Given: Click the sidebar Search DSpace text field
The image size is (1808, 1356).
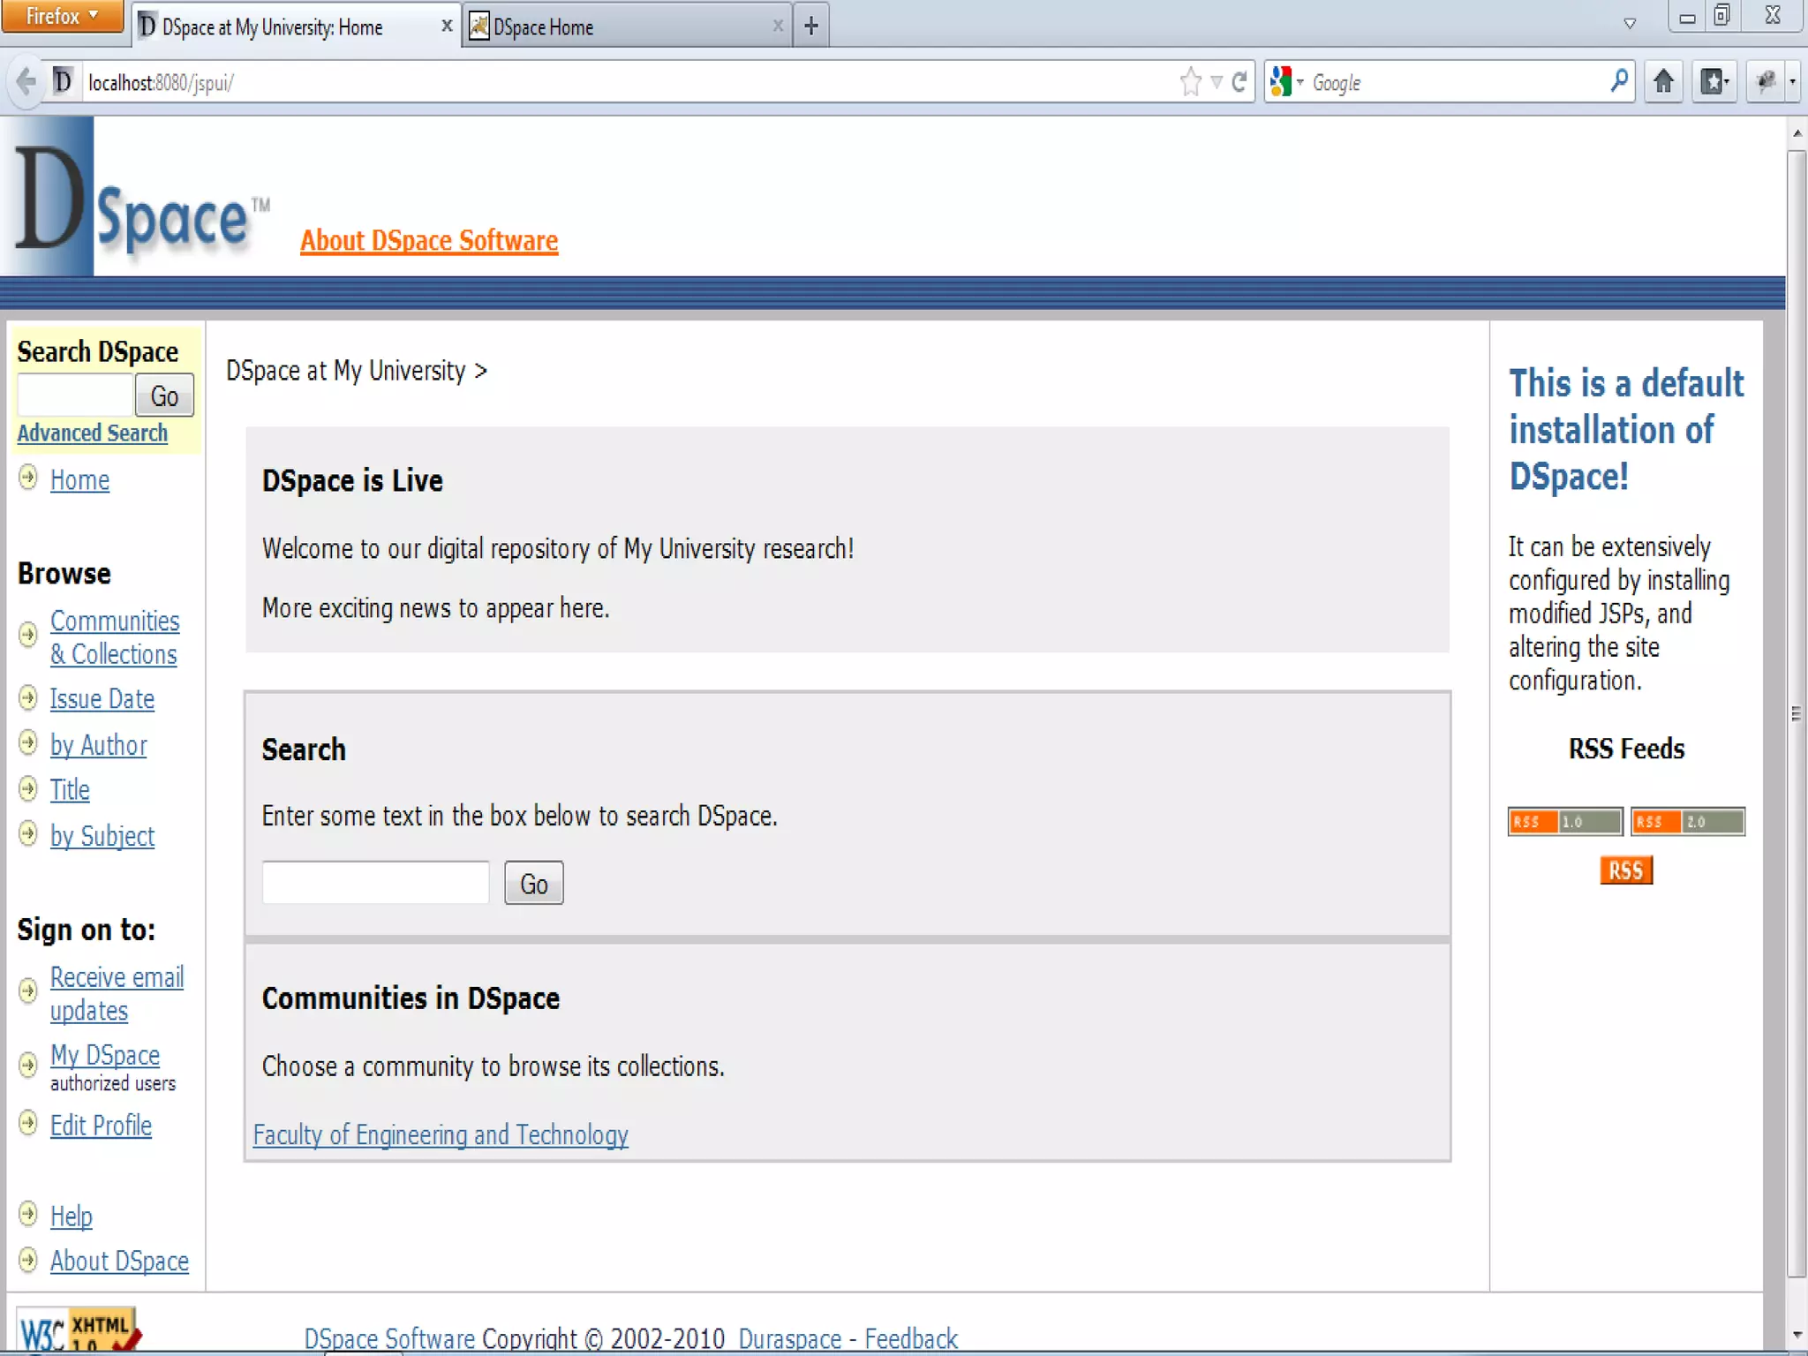Looking at the screenshot, I should (x=75, y=395).
